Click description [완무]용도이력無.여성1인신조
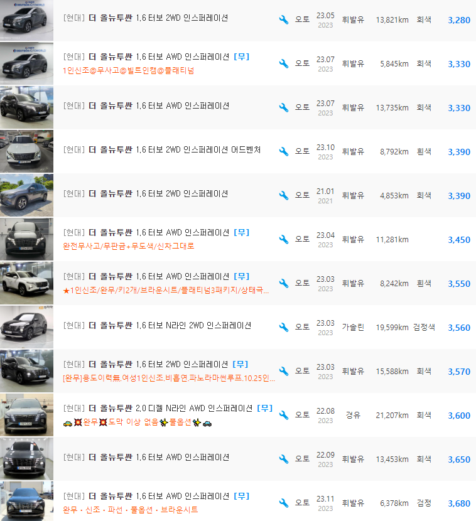This screenshot has width=476, height=521. tap(169, 378)
